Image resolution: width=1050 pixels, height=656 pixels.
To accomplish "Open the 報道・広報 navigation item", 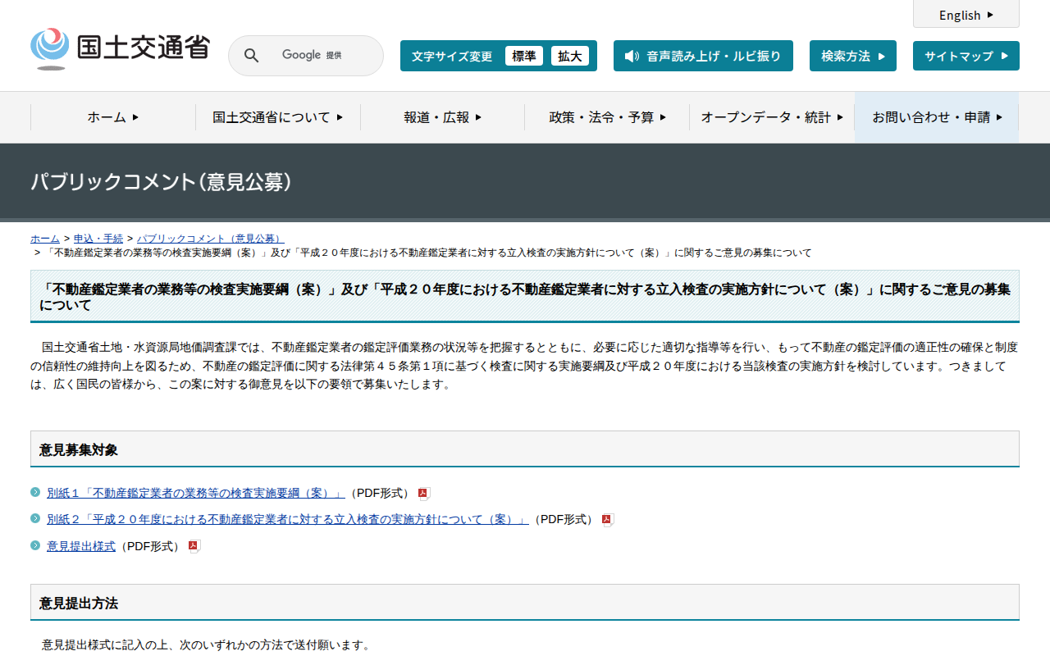I will click(x=442, y=117).
